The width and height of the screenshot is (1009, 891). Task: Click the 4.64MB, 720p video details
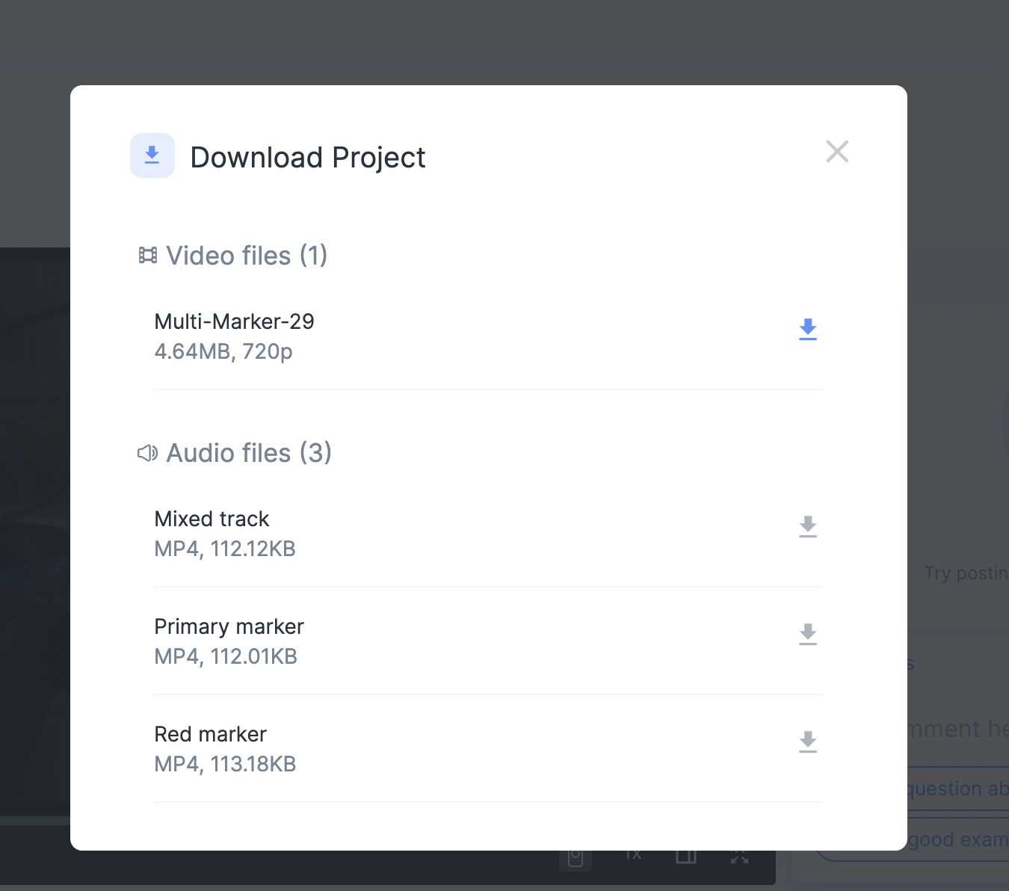pos(223,351)
